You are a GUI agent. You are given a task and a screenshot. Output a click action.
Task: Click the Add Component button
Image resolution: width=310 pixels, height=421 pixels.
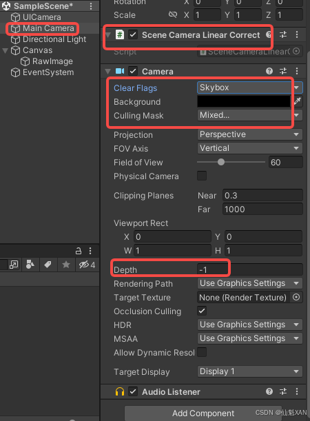pos(203,413)
